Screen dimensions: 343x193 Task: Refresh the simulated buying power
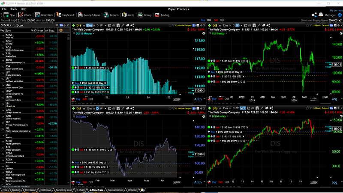click(x=340, y=20)
